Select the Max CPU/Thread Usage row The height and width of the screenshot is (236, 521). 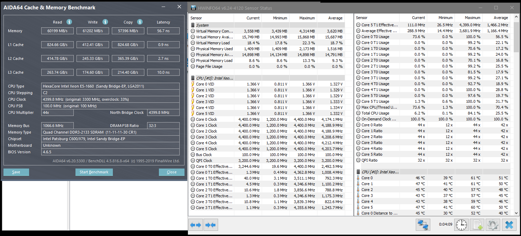pyautogui.click(x=432, y=107)
